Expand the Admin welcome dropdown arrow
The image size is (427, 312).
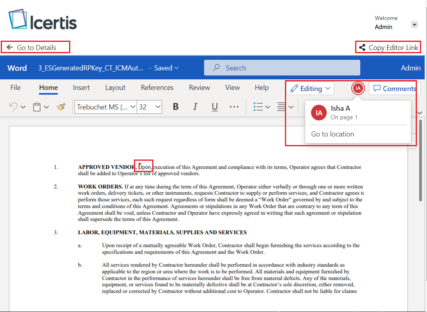415,25
